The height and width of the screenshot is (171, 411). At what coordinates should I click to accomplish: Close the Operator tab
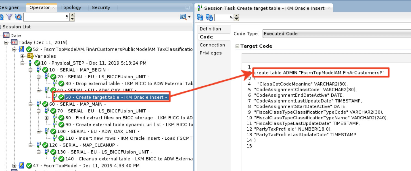(x=54, y=8)
